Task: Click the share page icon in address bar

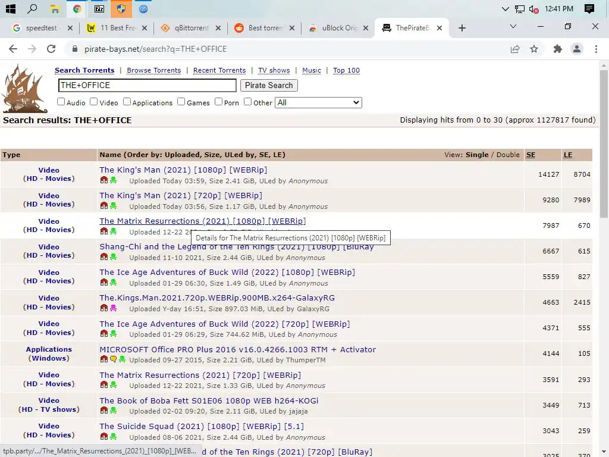Action: pos(515,49)
